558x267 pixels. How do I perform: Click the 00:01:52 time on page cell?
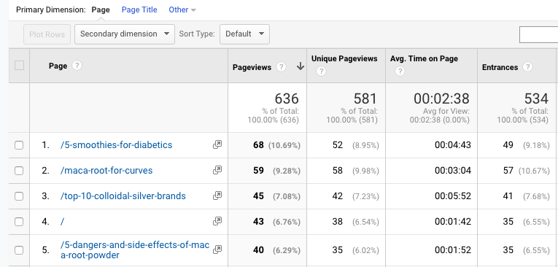(x=431, y=250)
